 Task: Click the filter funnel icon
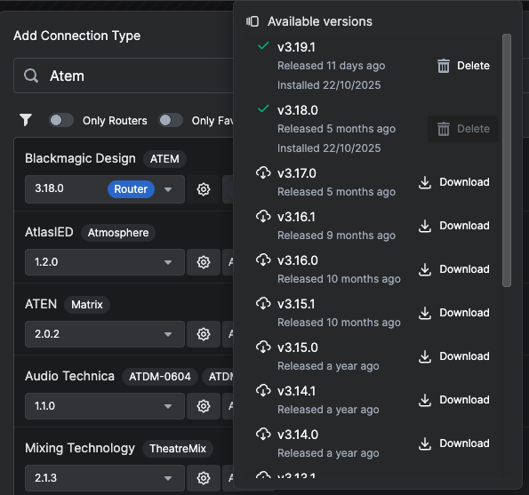point(26,120)
